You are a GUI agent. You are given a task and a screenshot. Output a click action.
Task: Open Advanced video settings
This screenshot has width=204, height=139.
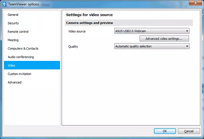coord(164,39)
